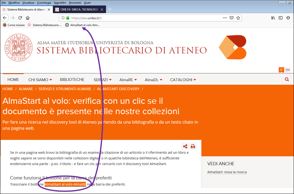Expand the CHI SIAMO dropdown menu
Screen dimensions: 294x194
pyautogui.click(x=40, y=80)
